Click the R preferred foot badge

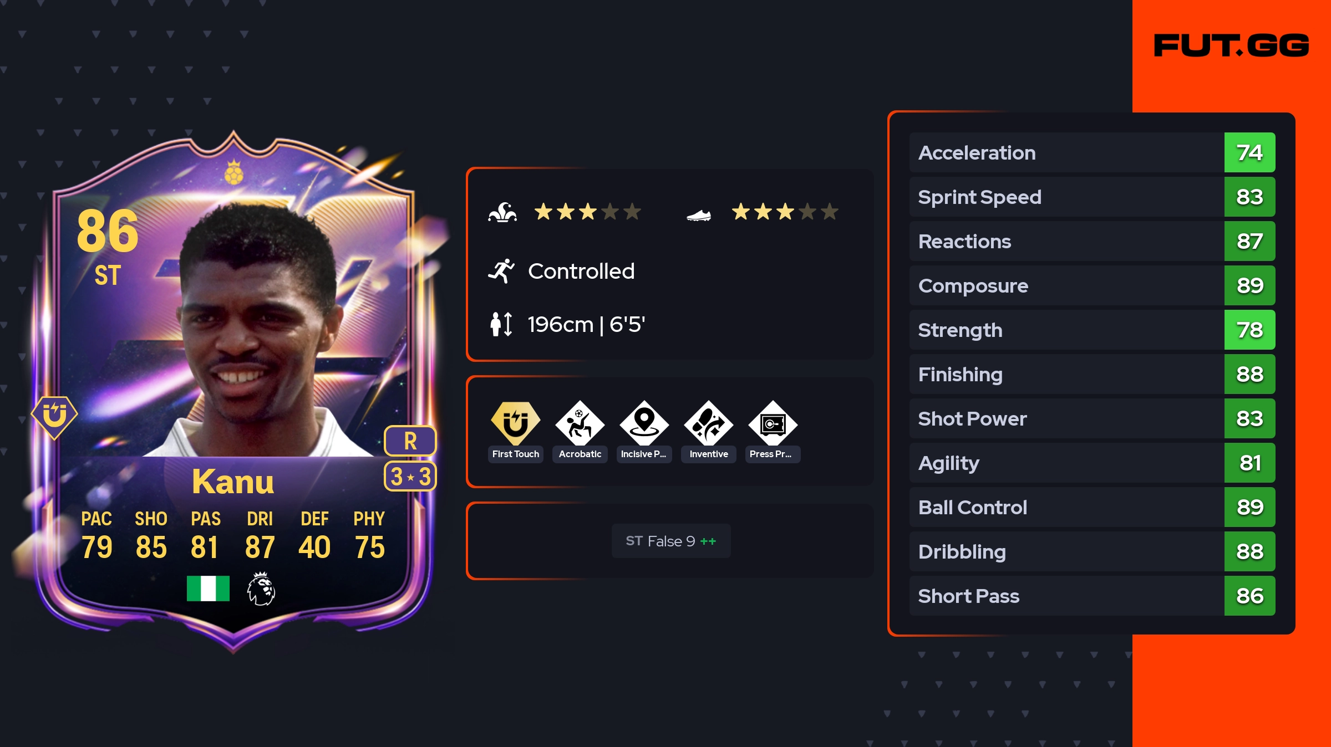tap(410, 441)
